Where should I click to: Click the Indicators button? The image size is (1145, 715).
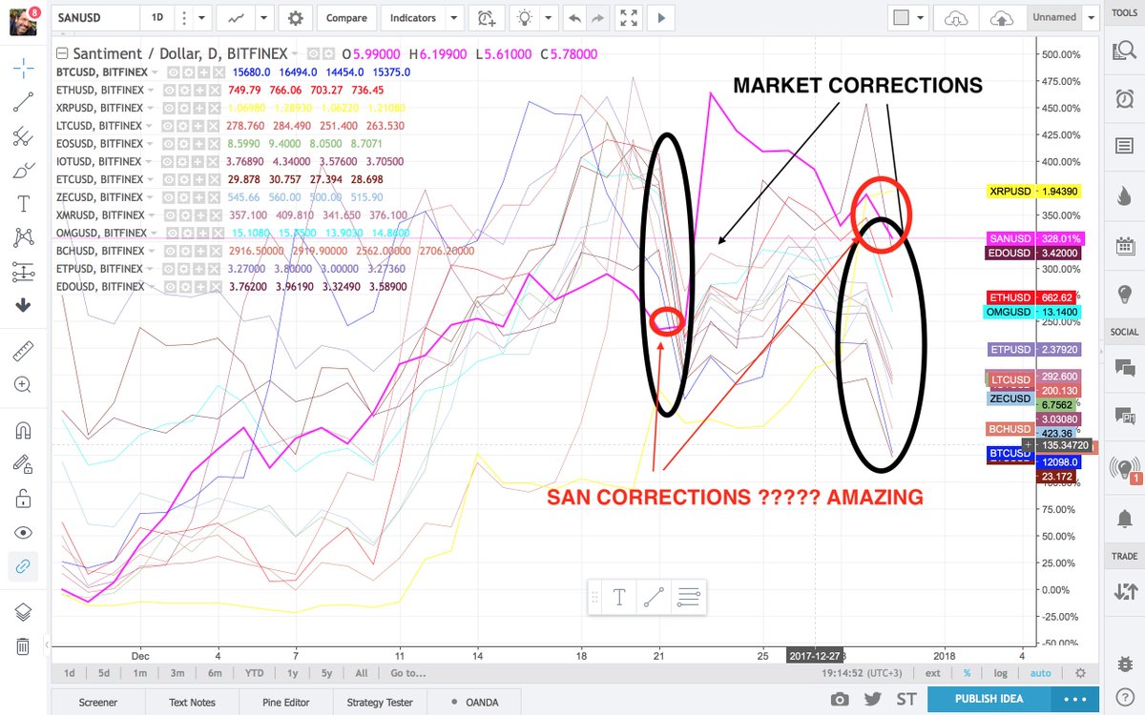(412, 18)
